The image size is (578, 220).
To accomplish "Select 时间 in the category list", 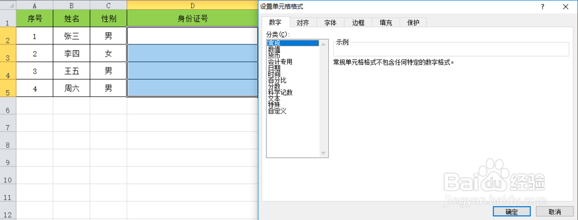I will pyautogui.click(x=294, y=74).
